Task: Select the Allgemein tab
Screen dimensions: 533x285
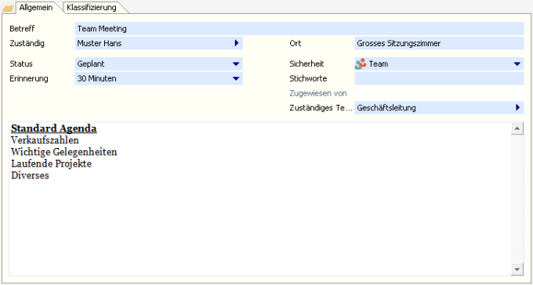Action: [36, 8]
